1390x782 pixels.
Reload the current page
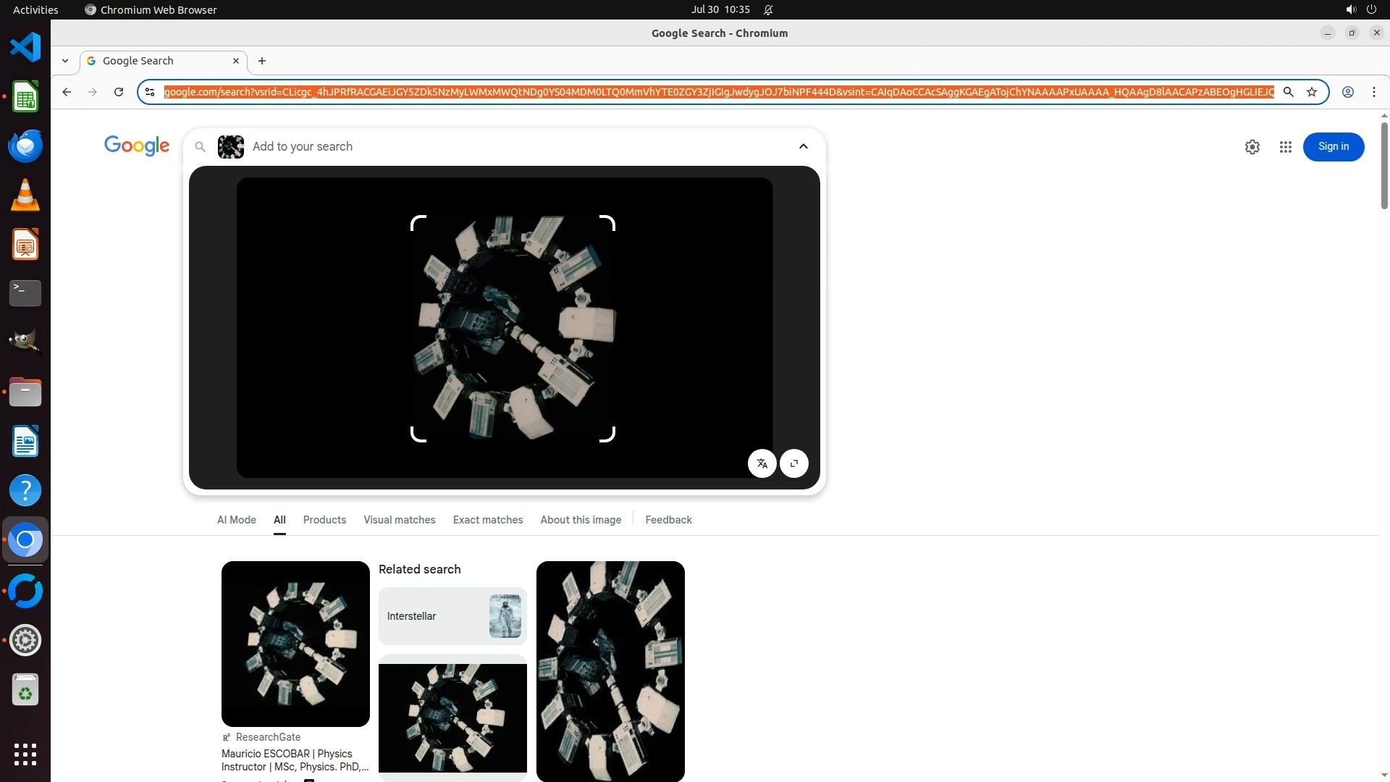tap(119, 92)
